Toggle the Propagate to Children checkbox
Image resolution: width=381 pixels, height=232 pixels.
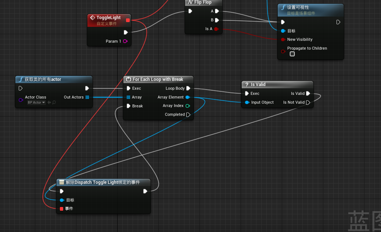pyautogui.click(x=292, y=54)
